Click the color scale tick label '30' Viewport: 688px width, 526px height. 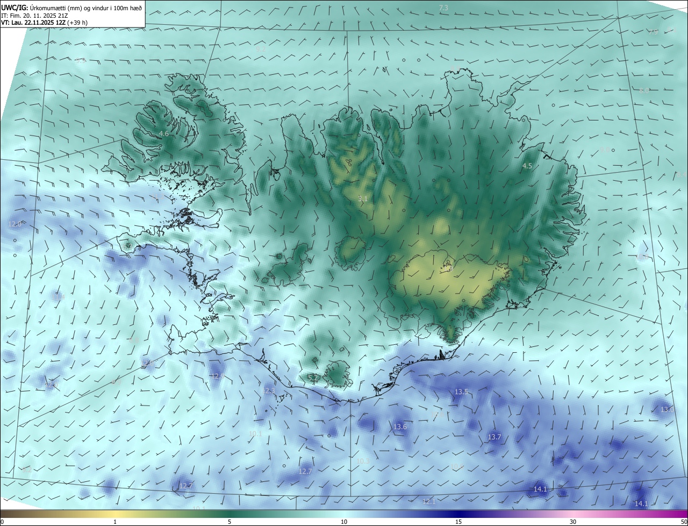point(573,522)
